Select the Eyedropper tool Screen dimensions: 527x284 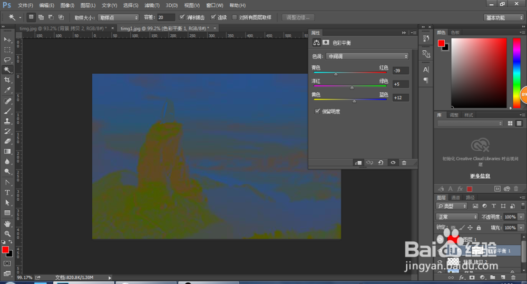7,90
